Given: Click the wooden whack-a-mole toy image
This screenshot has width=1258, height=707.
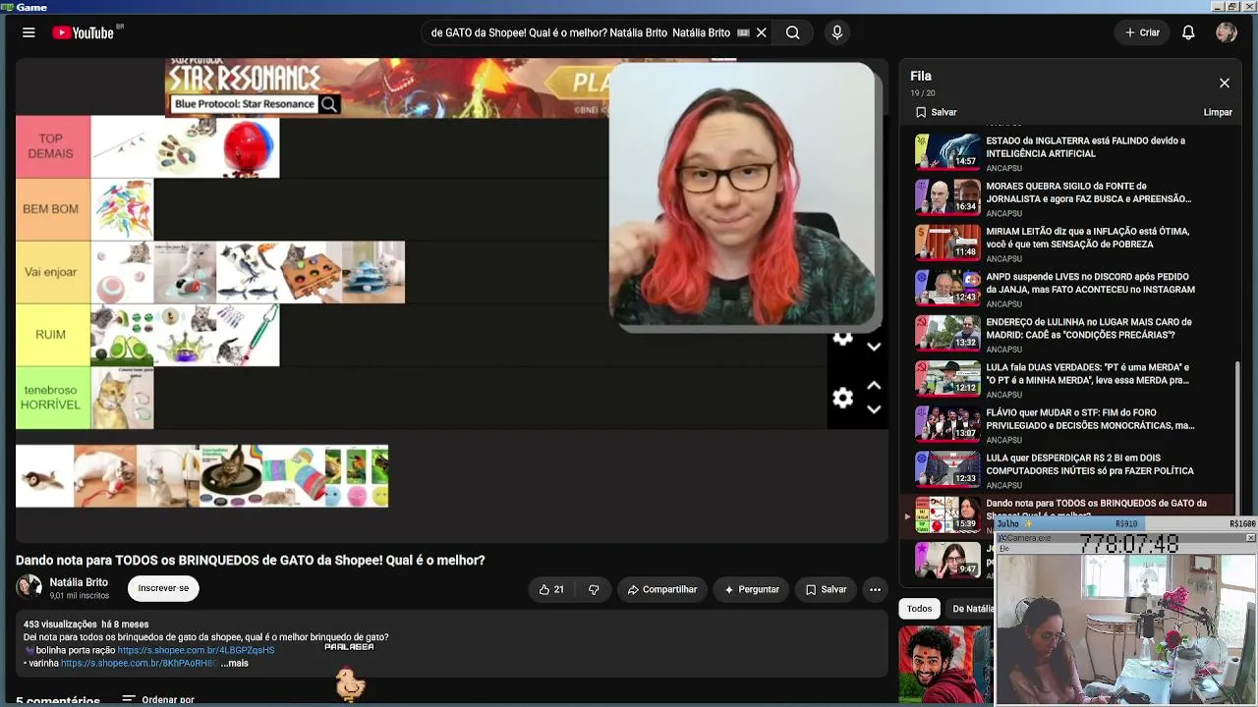Looking at the screenshot, I should (311, 272).
